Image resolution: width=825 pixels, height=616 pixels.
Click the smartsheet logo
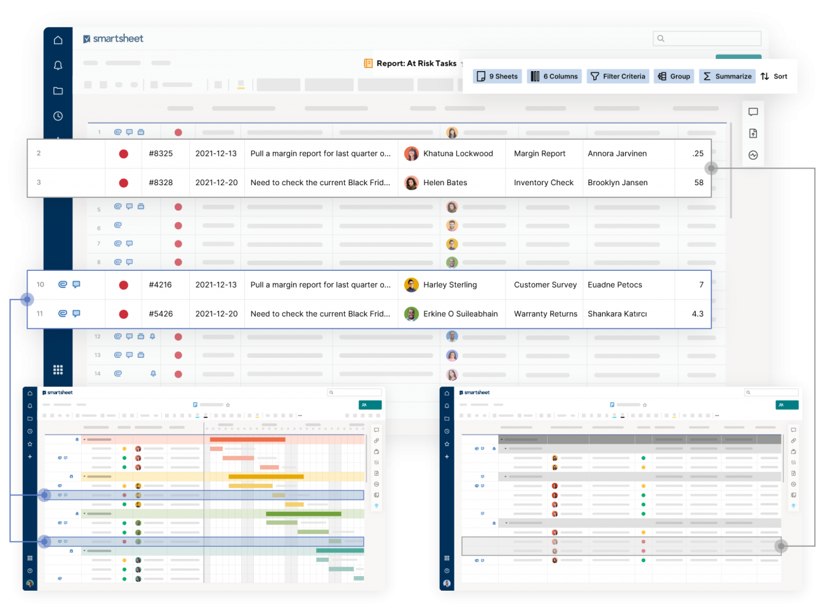click(113, 38)
